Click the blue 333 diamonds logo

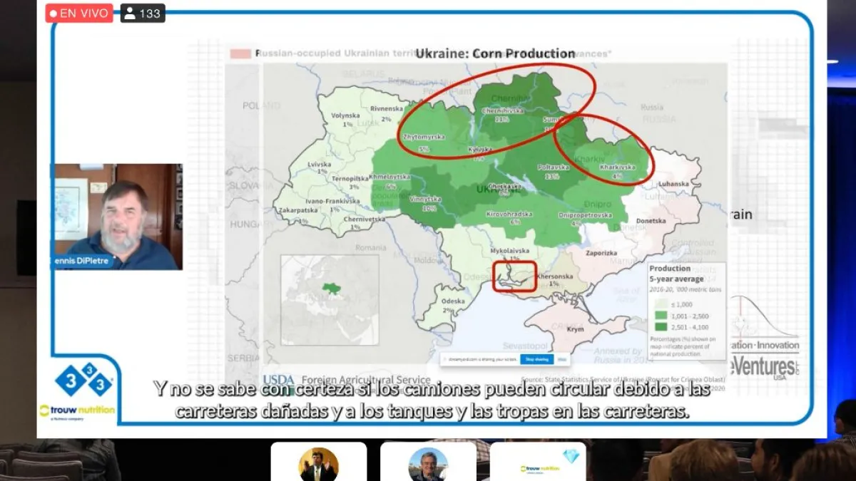click(84, 381)
